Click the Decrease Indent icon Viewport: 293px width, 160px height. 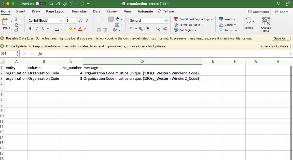(x=99, y=30)
